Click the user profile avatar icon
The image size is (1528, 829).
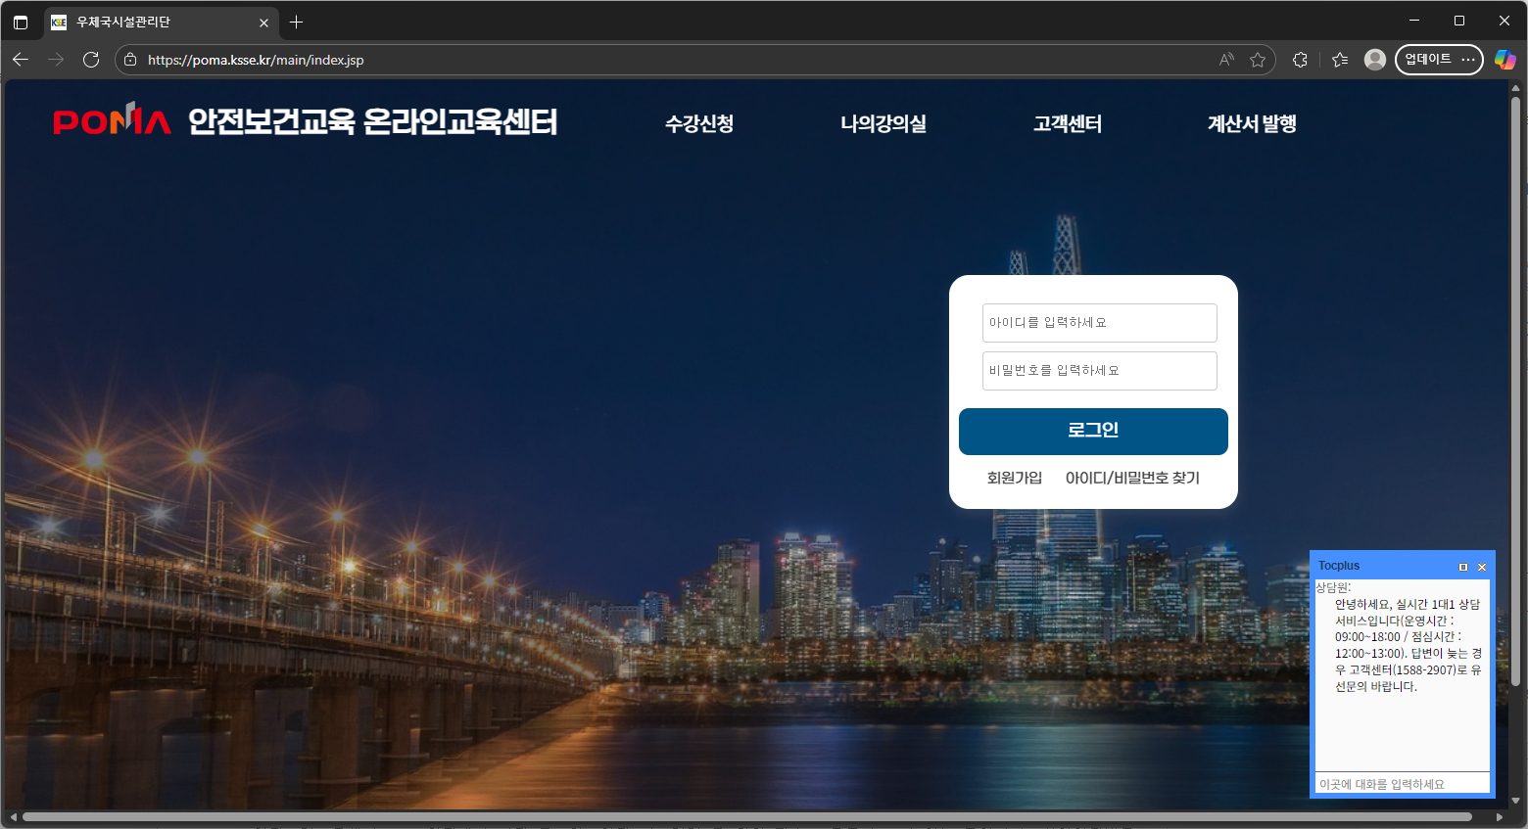pyautogui.click(x=1375, y=60)
